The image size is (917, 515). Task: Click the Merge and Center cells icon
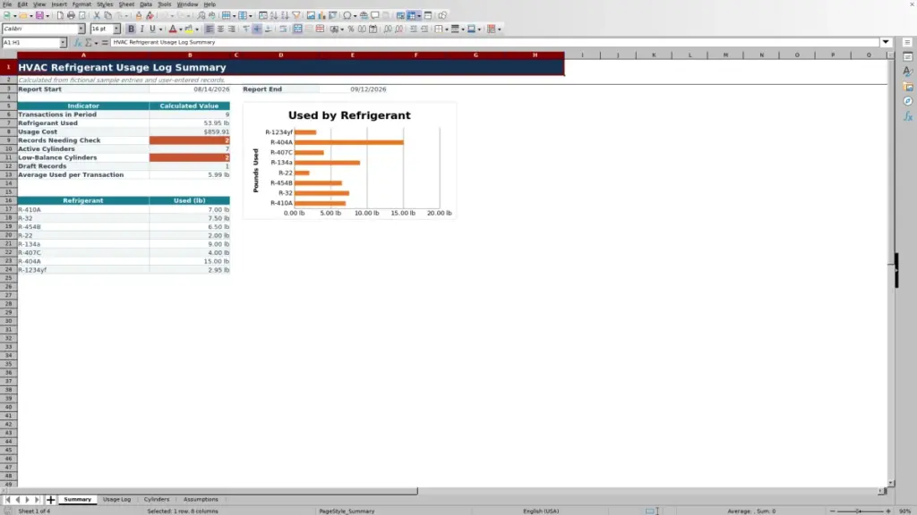[x=297, y=29]
